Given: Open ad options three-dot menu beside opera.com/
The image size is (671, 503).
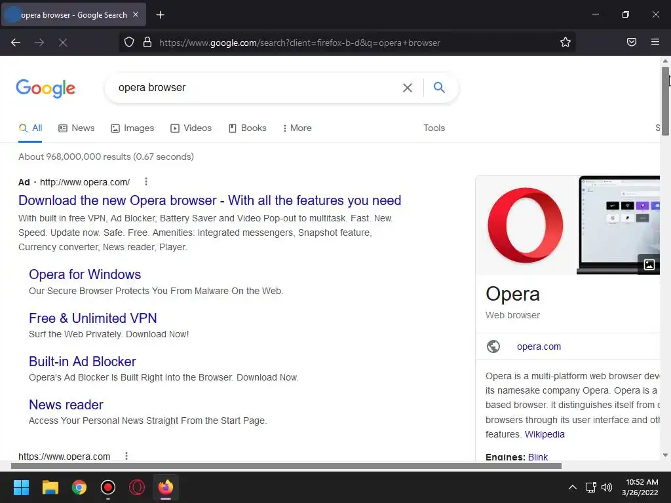Looking at the screenshot, I should (x=146, y=182).
